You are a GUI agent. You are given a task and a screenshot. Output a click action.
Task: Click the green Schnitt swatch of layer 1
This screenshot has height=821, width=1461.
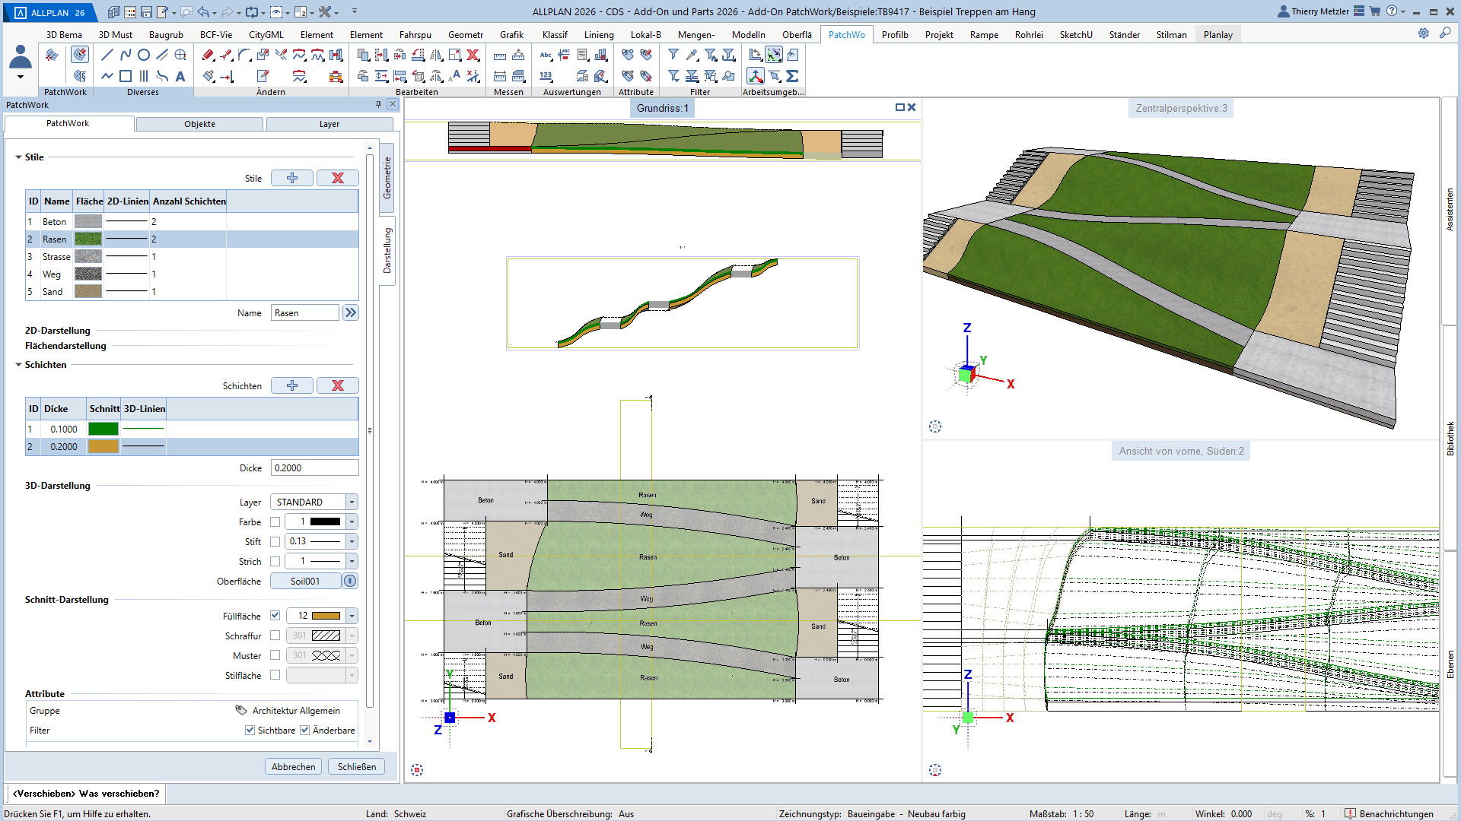[x=103, y=429]
